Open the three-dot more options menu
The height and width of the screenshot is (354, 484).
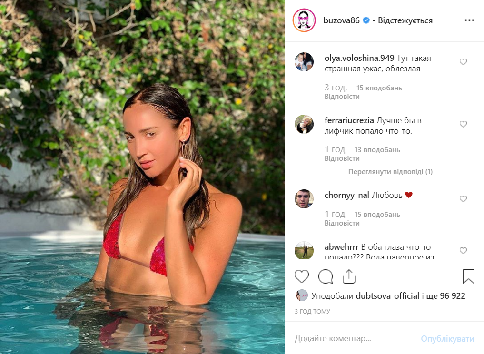coord(469,20)
